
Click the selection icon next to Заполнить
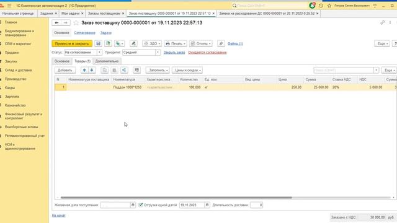point(136,70)
